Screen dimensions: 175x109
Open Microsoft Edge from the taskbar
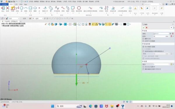point(90,106)
